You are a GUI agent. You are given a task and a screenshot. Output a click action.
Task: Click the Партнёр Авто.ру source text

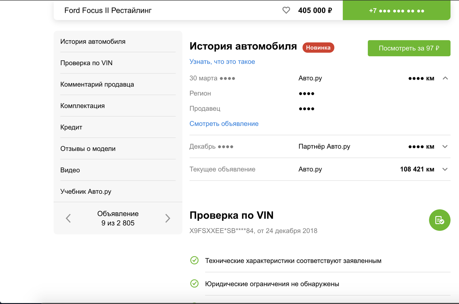[x=324, y=146]
